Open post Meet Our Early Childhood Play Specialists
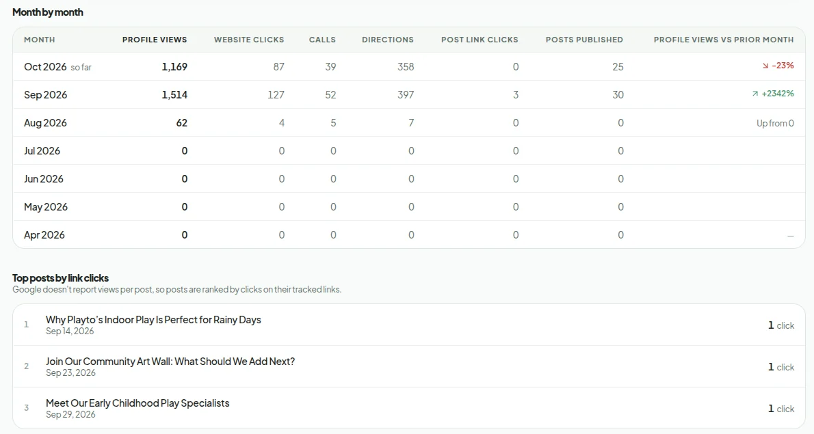Screen dimensions: 814x434 pyautogui.click(x=137, y=403)
